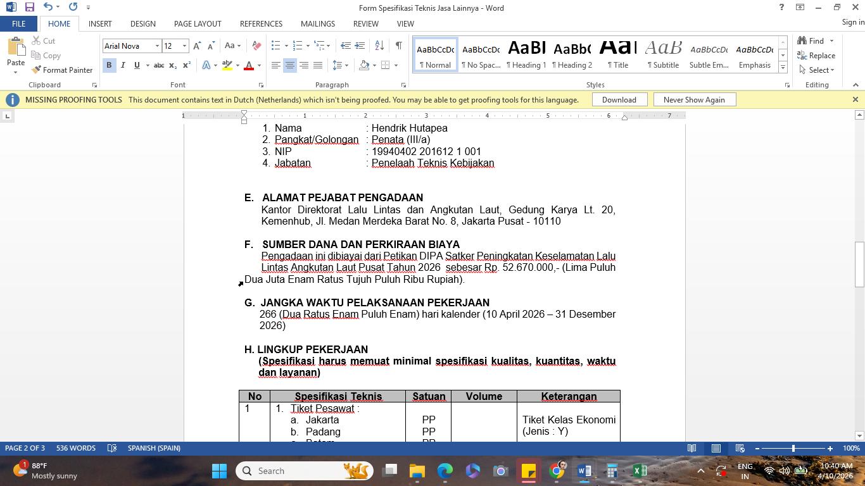Select the Format Painter tool
Viewport: 865px width, 486px height.
62,70
